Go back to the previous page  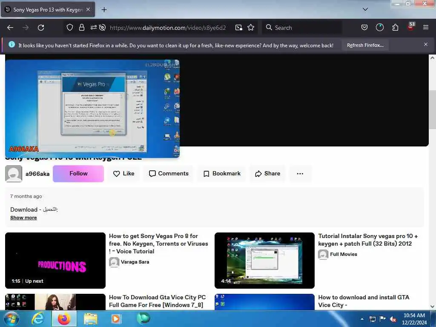point(10,28)
